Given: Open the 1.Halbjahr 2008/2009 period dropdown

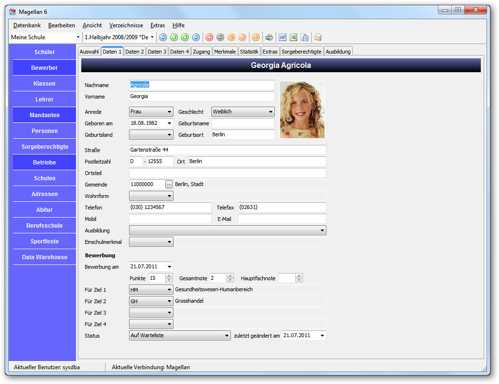Looking at the screenshot, I should click(x=152, y=37).
